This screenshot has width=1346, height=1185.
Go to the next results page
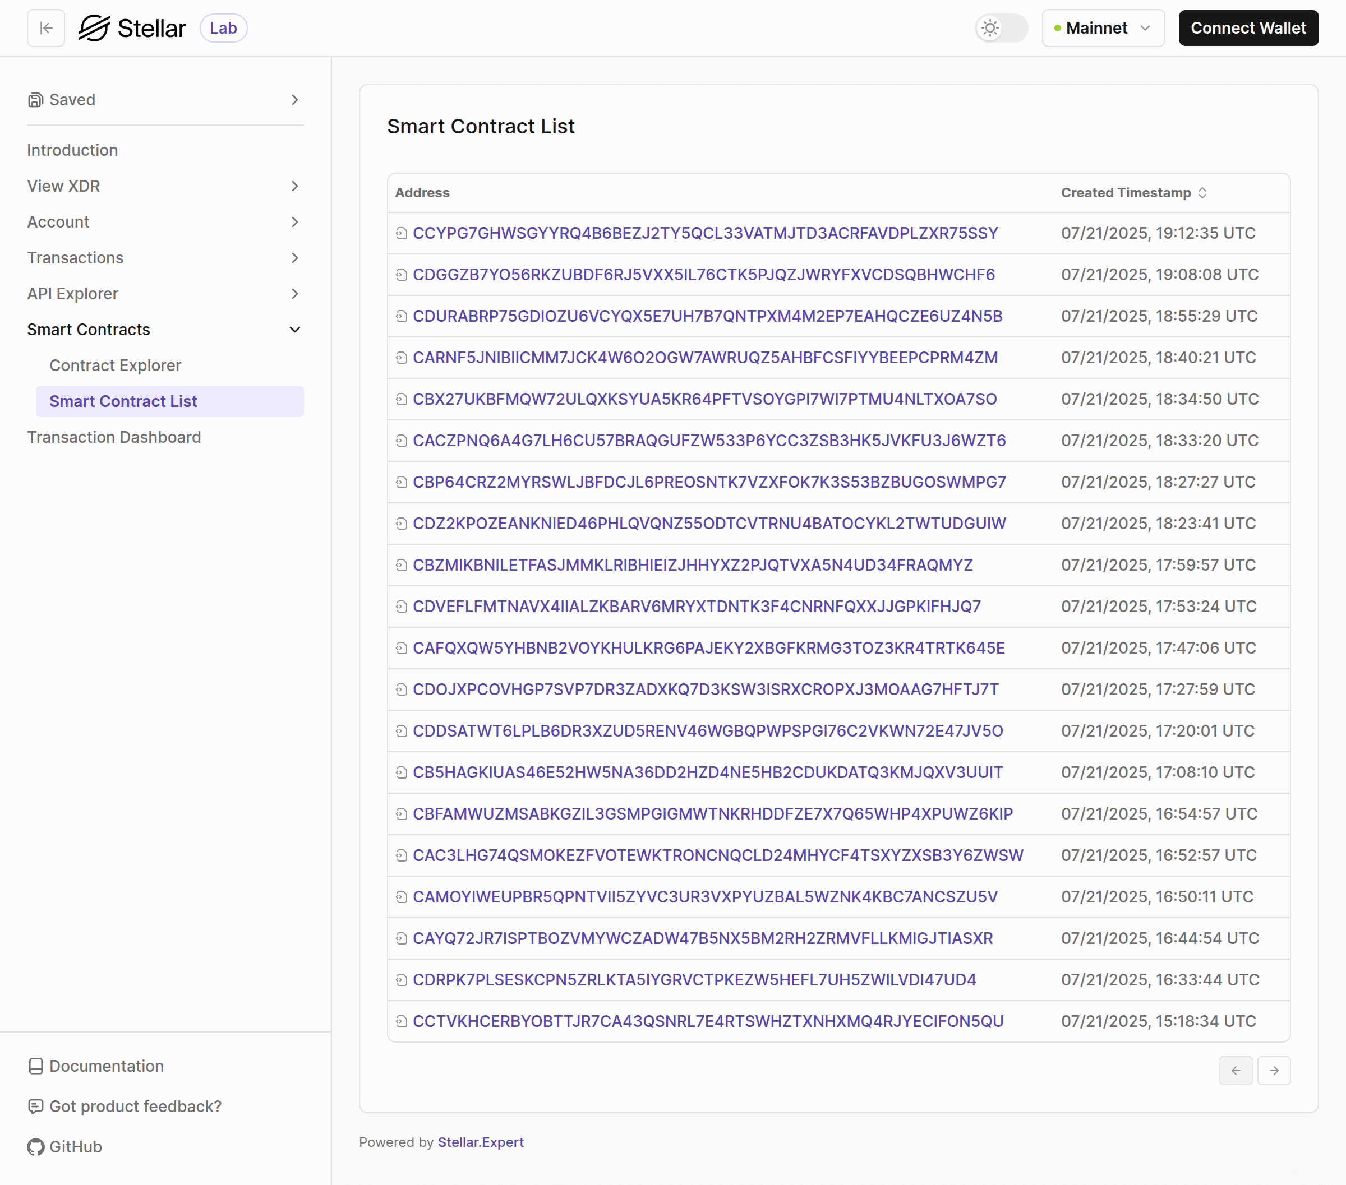[1274, 1071]
